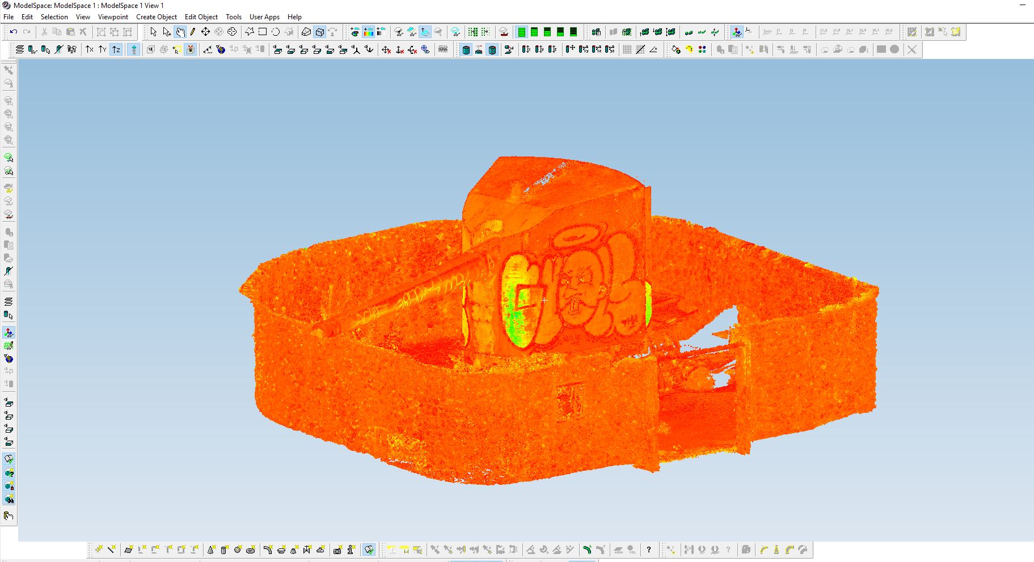The image size is (1034, 562).
Task: Click the globe icon in left sidebar
Action: (x=9, y=358)
